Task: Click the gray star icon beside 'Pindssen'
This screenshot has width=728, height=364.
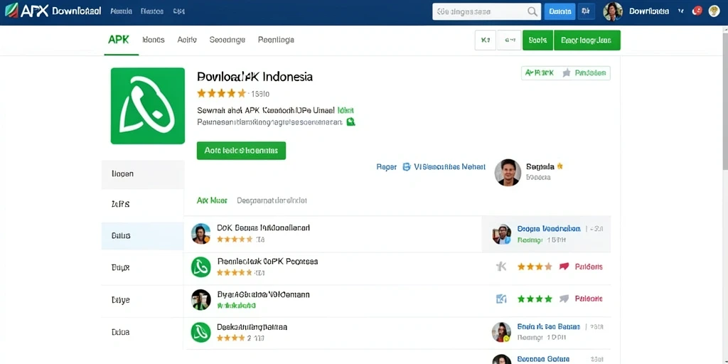Action: [567, 73]
